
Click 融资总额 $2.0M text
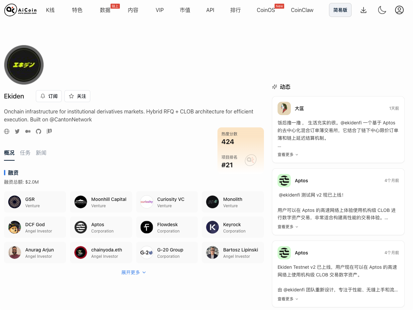[x=21, y=182]
